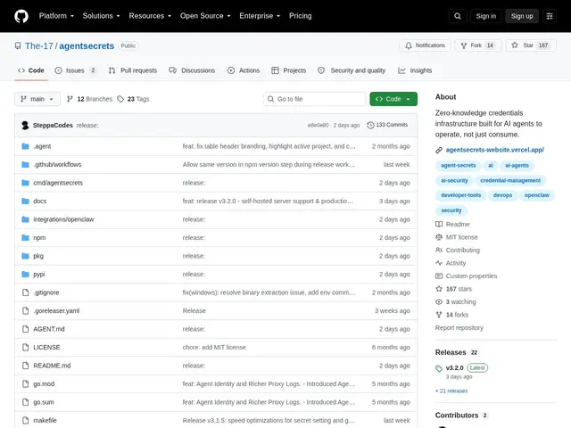Click the npm folder icon

[25, 238]
